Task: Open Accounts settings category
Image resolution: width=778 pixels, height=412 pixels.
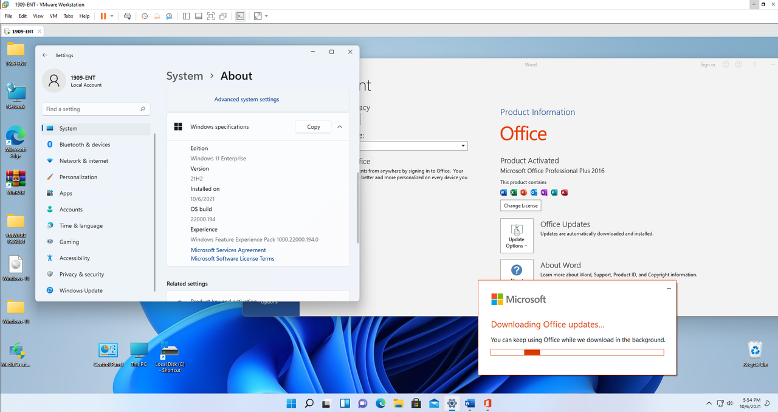Action: (x=96, y=209)
